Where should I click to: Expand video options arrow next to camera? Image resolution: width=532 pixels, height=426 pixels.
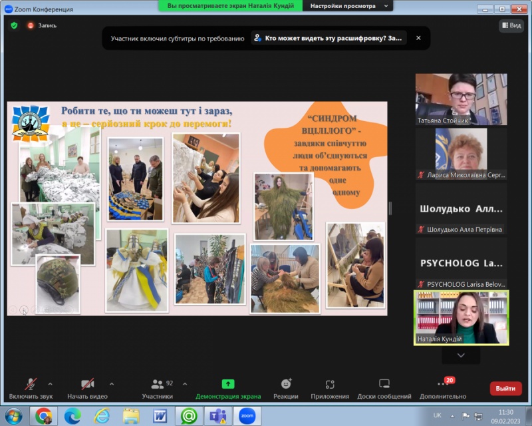[111, 384]
